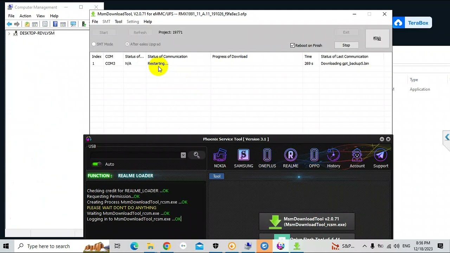
Task: Toggle Reboot on Finish checkbox
Action: point(292,45)
